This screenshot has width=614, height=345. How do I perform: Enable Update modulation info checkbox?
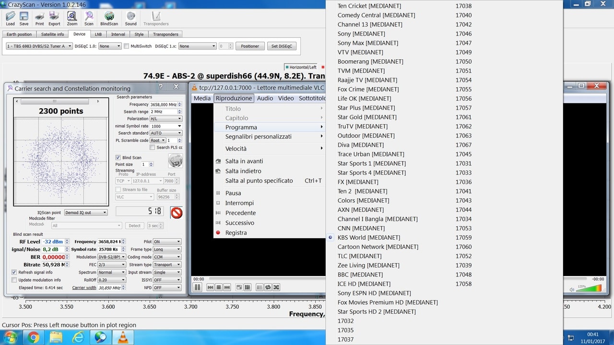(x=14, y=280)
